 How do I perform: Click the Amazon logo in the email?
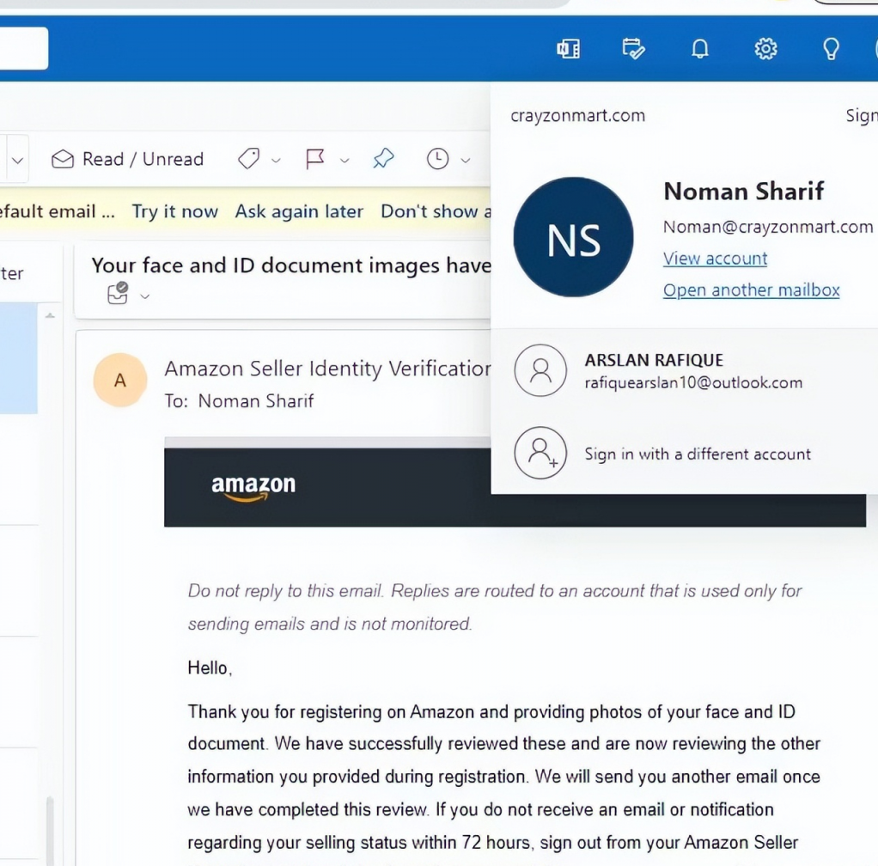coord(253,487)
